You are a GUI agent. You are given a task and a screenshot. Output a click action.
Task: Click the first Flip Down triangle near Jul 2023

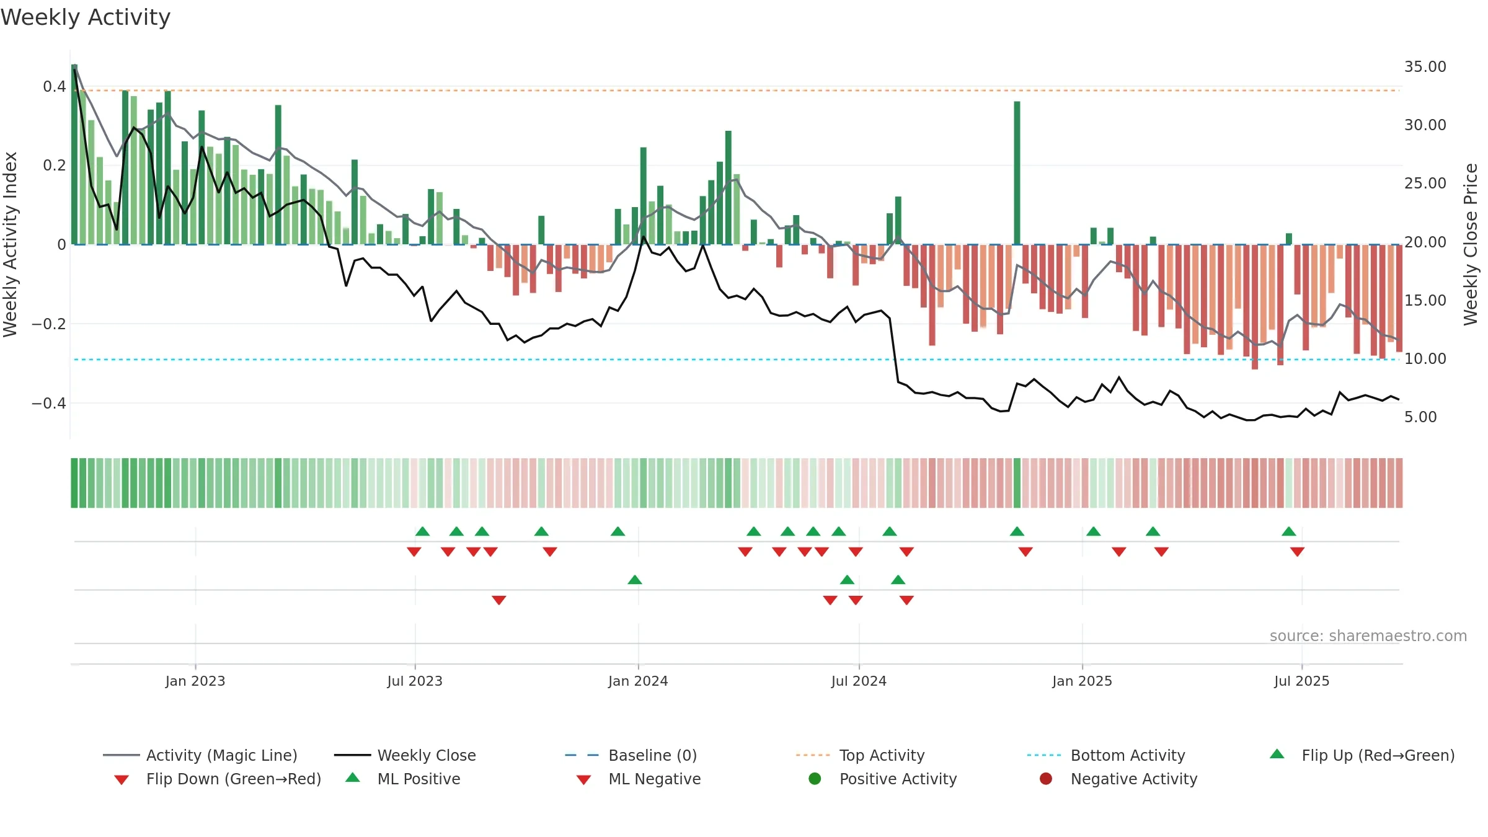[x=414, y=552]
